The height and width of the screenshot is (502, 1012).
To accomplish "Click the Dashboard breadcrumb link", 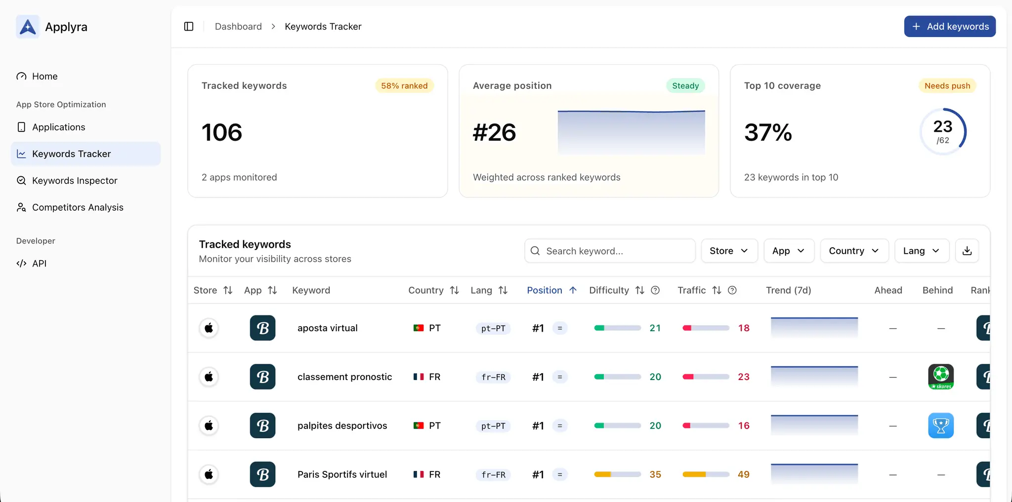I will 238,27.
